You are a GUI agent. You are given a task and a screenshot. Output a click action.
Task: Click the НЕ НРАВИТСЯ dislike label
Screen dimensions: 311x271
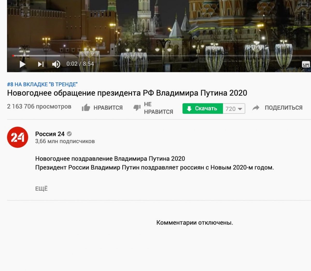pyautogui.click(x=158, y=108)
